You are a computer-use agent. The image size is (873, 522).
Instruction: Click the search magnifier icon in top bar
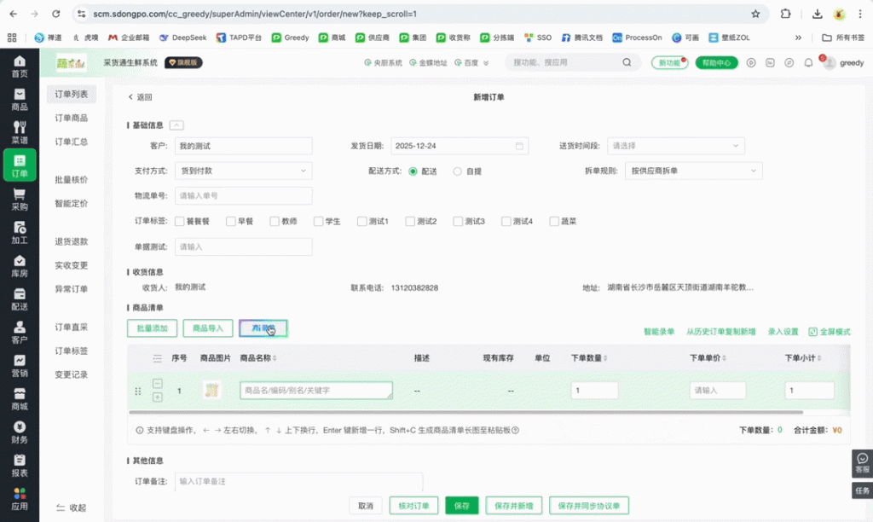(x=627, y=63)
